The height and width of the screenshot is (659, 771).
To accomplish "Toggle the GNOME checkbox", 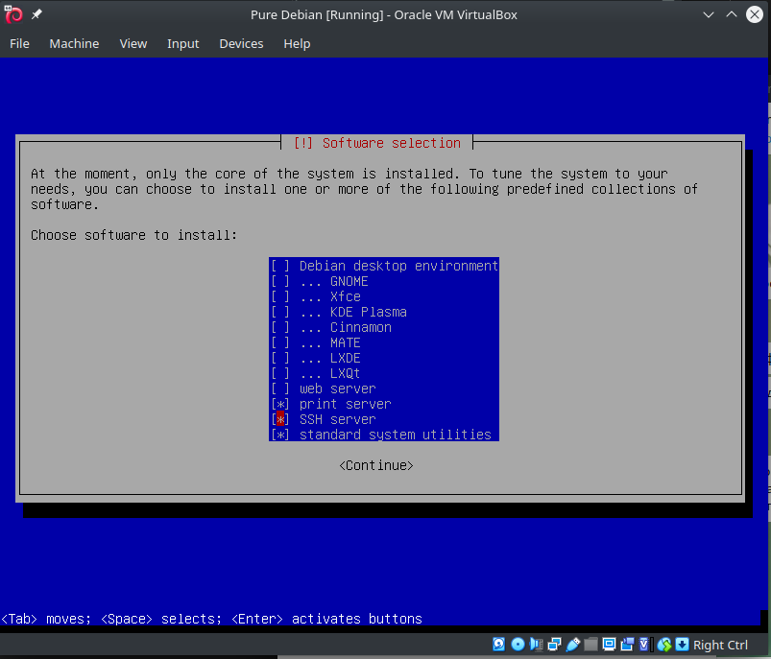I will click(280, 281).
